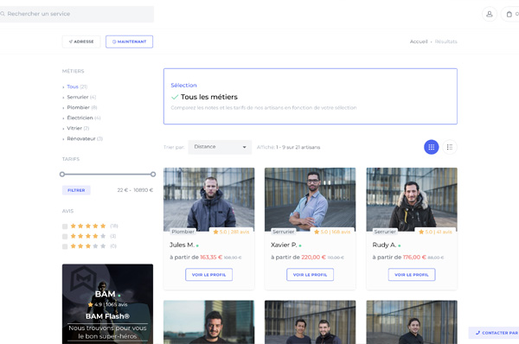
Task: Check the five-star reviews checkbox
Action: (x=65, y=226)
